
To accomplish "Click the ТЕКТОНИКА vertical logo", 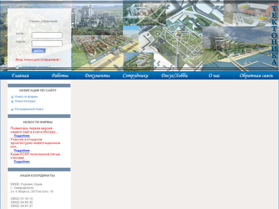I will [274, 35].
